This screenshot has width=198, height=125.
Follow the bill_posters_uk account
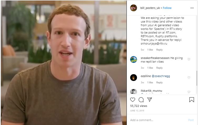(167, 8)
